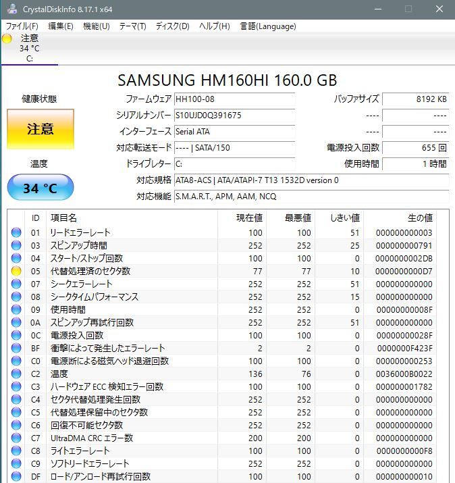Click raw value 000000001782
Image resolution: width=455 pixels, height=483 pixels.
pyautogui.click(x=404, y=387)
